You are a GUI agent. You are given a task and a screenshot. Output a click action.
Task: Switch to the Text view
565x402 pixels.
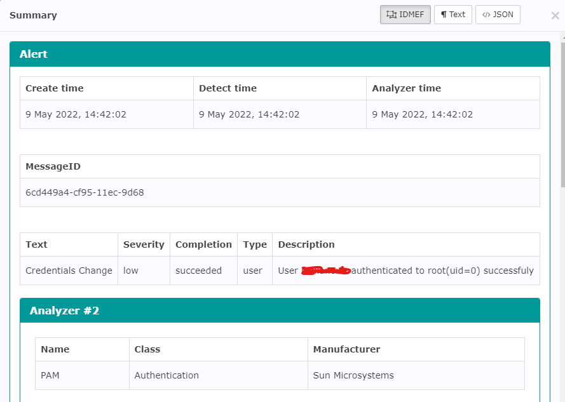coord(453,14)
